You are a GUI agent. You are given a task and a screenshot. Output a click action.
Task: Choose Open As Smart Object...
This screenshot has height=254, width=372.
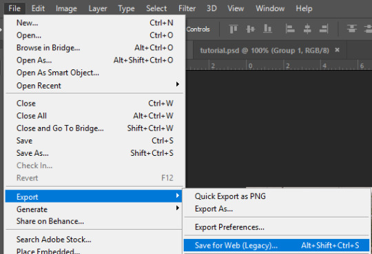(94, 73)
